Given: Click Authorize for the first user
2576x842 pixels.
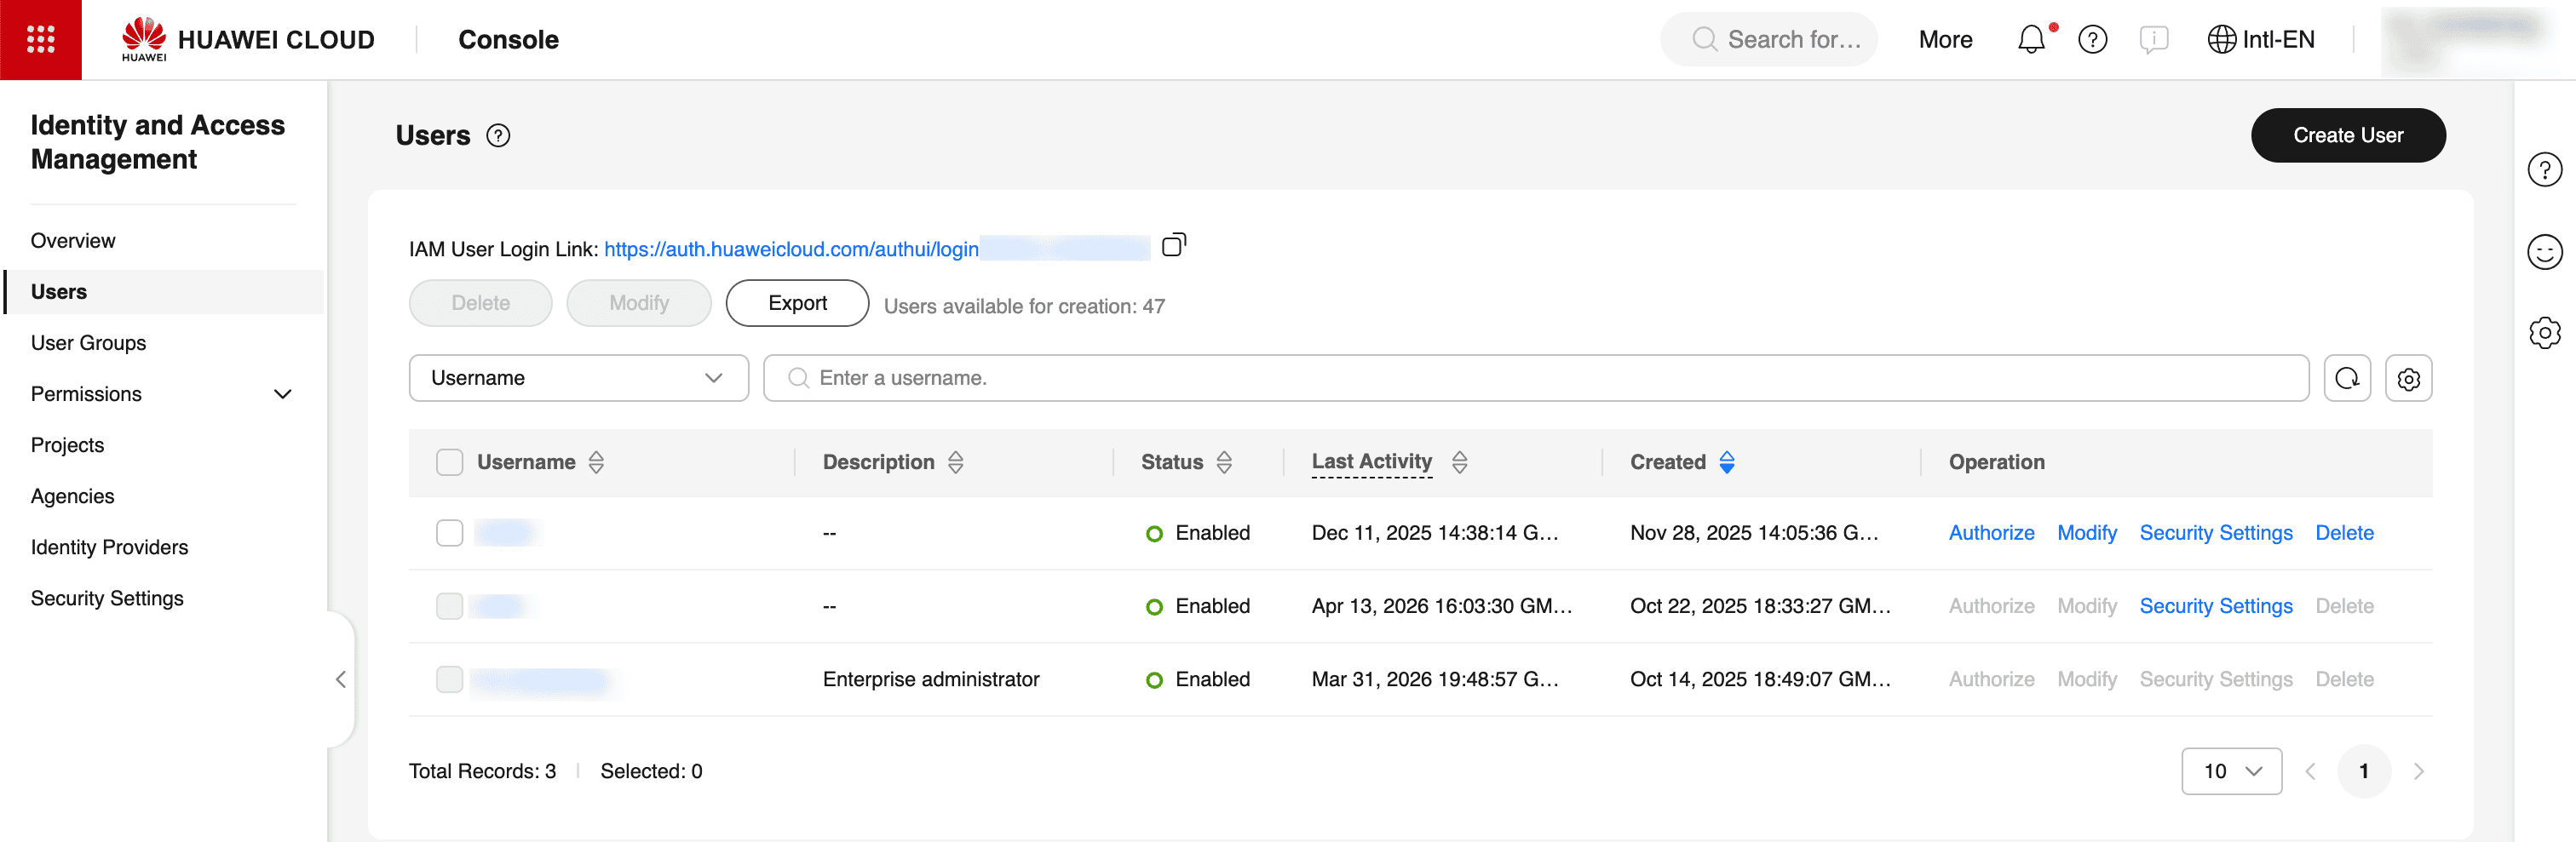Looking at the screenshot, I should (1991, 533).
